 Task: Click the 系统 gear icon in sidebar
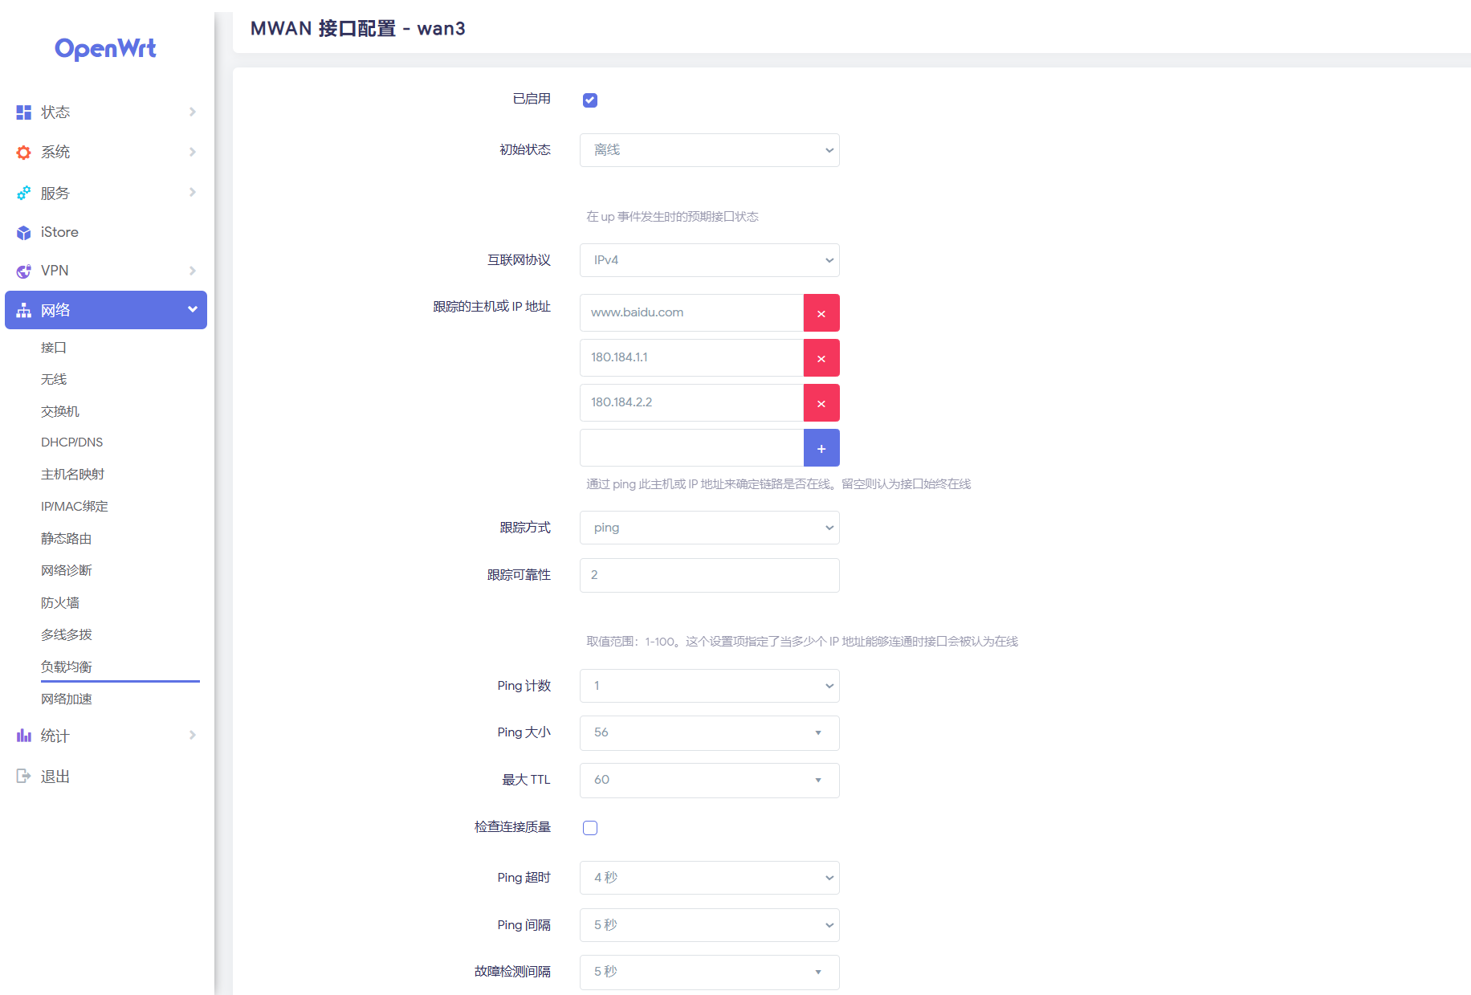23,153
